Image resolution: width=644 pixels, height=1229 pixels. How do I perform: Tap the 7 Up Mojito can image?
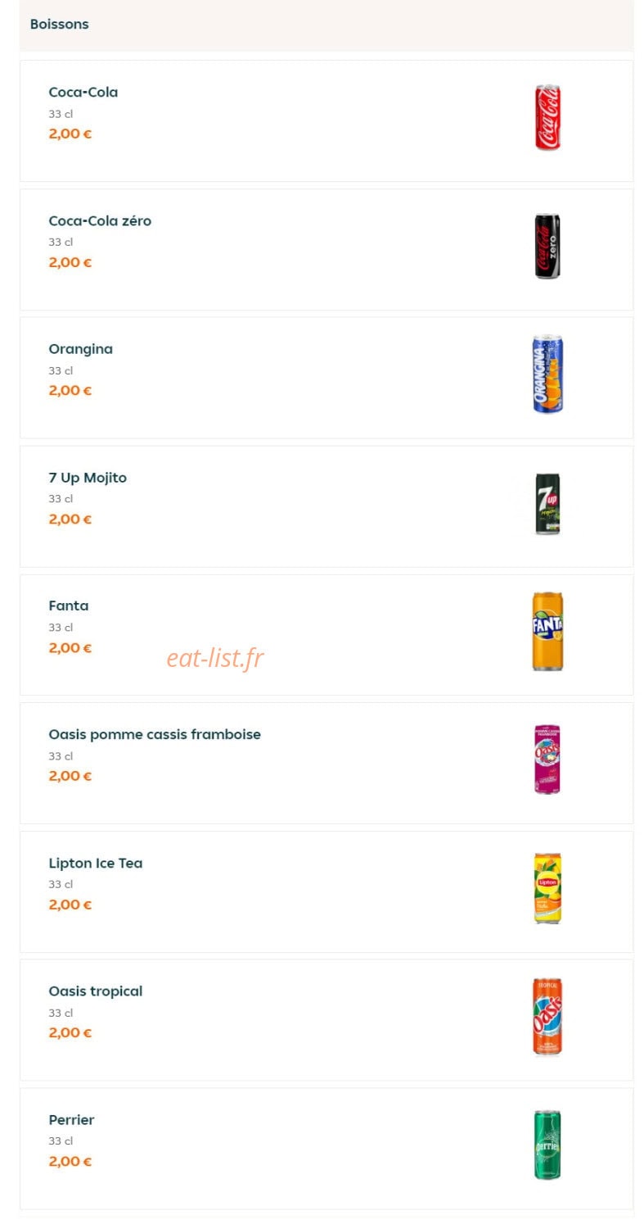click(x=547, y=503)
